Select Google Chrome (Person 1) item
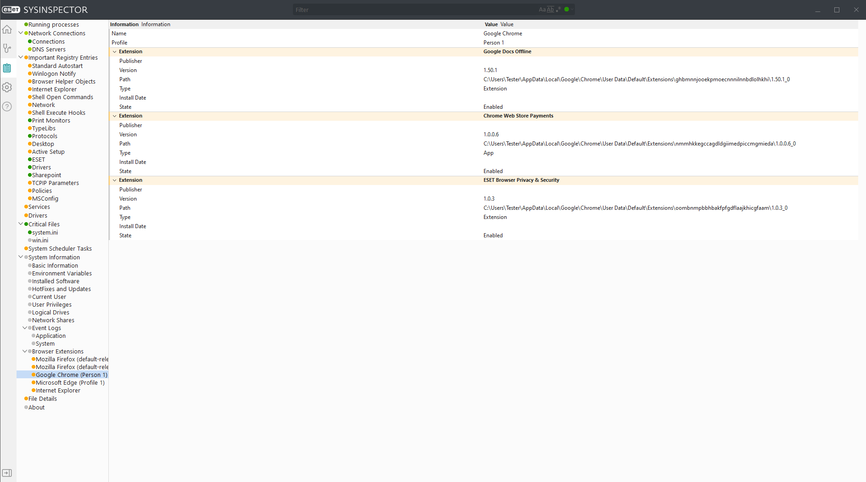 point(72,375)
